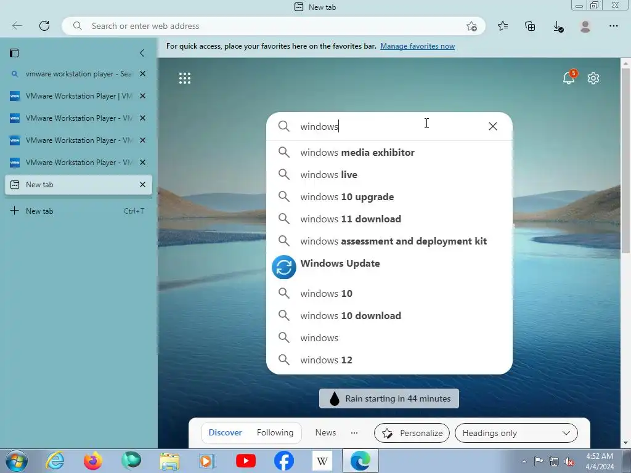Open Wikipedia W shortcut on taskbar
Viewport: 631px width, 473px height.
click(x=322, y=461)
